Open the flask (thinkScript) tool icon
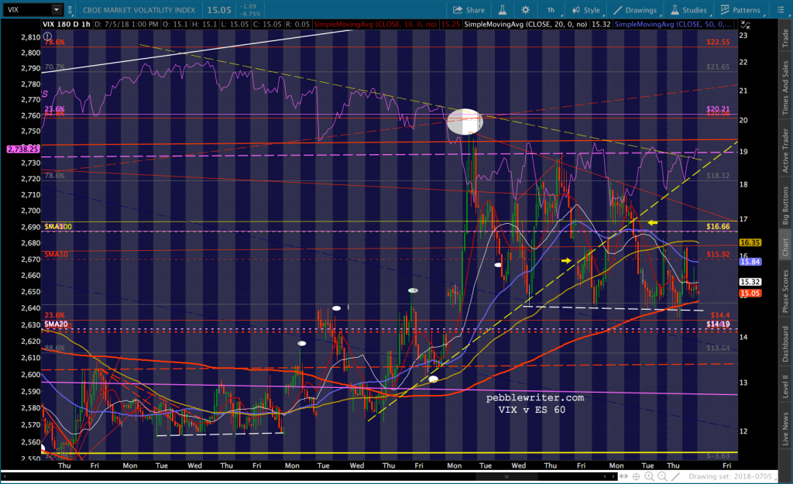This screenshot has width=793, height=484. (503, 10)
